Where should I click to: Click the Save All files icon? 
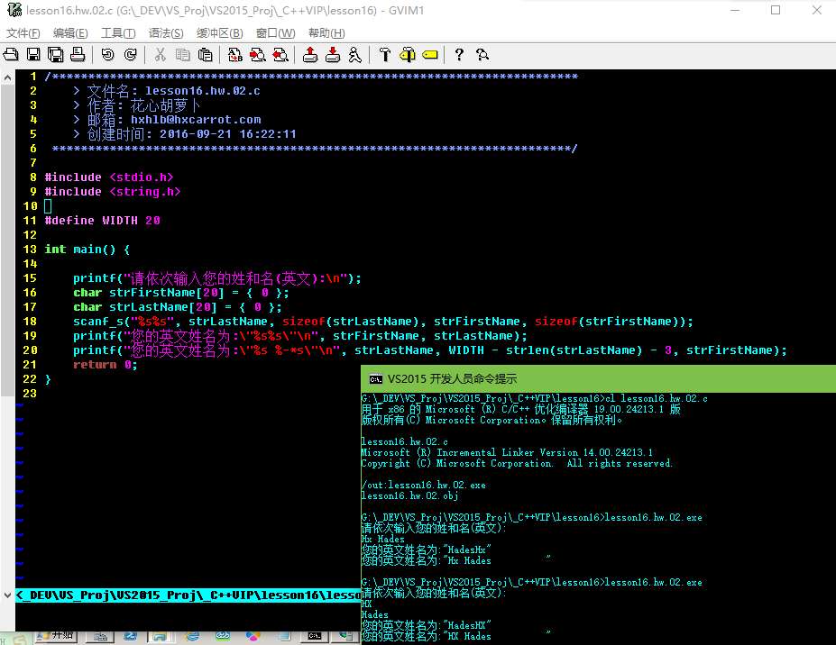pyautogui.click(x=55, y=54)
